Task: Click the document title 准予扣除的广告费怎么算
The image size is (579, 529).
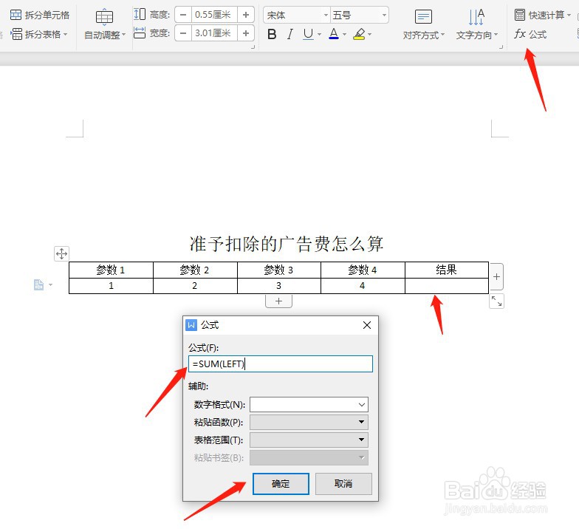Action: tap(287, 244)
